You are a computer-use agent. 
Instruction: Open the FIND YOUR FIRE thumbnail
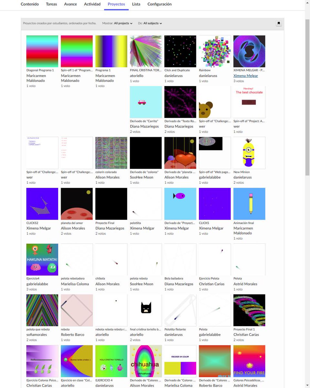tap(249, 361)
